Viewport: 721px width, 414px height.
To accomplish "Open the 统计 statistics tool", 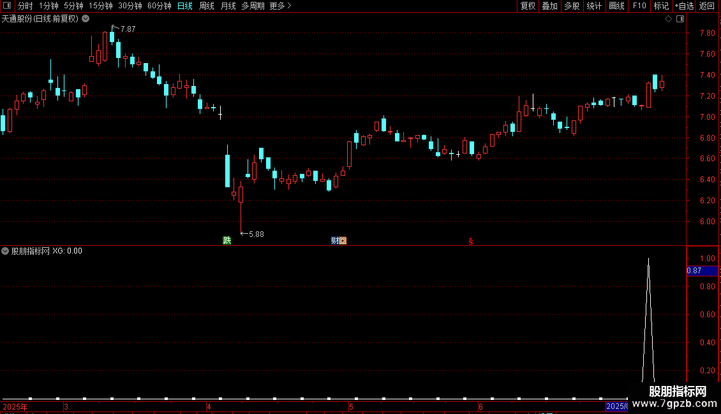I will coord(594,6).
